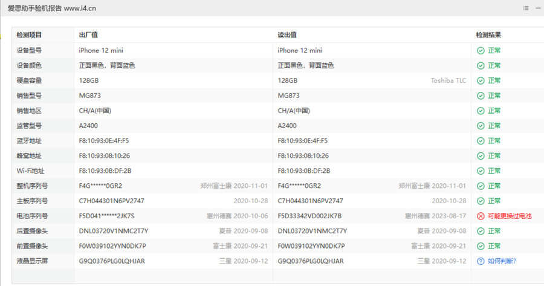Click the factory Wi-Fi address F8:10:93:0B:DF:2B
Viewport: 544px width, 286px height.
coord(105,171)
